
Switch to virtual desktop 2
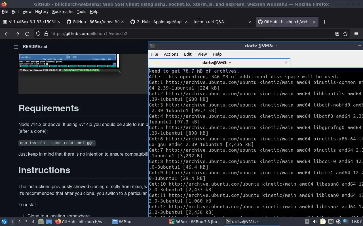coord(19,222)
